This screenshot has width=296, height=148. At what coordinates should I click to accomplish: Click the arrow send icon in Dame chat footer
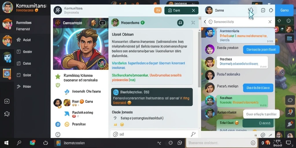click(x=271, y=135)
